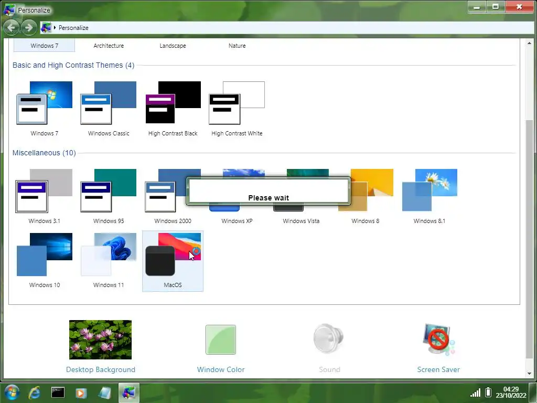
Task: Apply the Windows 11 theme
Action: click(x=109, y=254)
